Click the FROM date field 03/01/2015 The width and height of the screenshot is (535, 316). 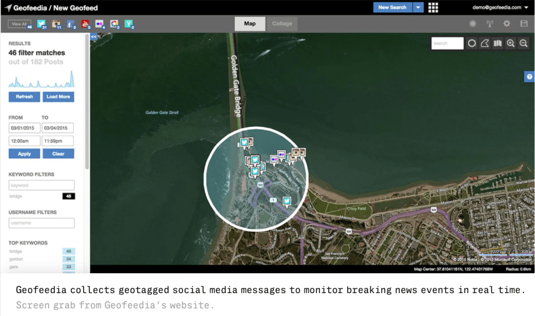(x=24, y=128)
